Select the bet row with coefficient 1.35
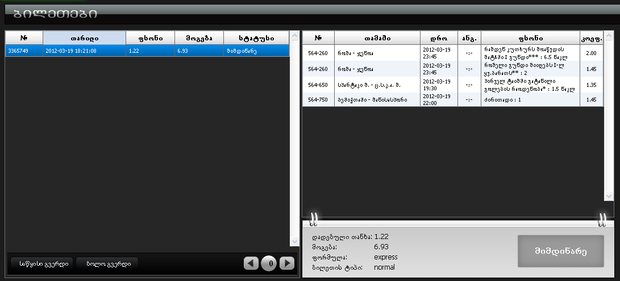 coord(453,85)
